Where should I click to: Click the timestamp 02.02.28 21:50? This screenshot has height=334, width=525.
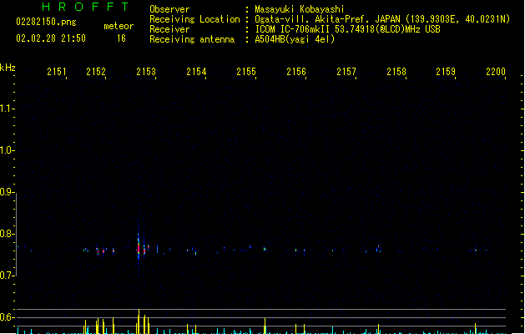51,38
